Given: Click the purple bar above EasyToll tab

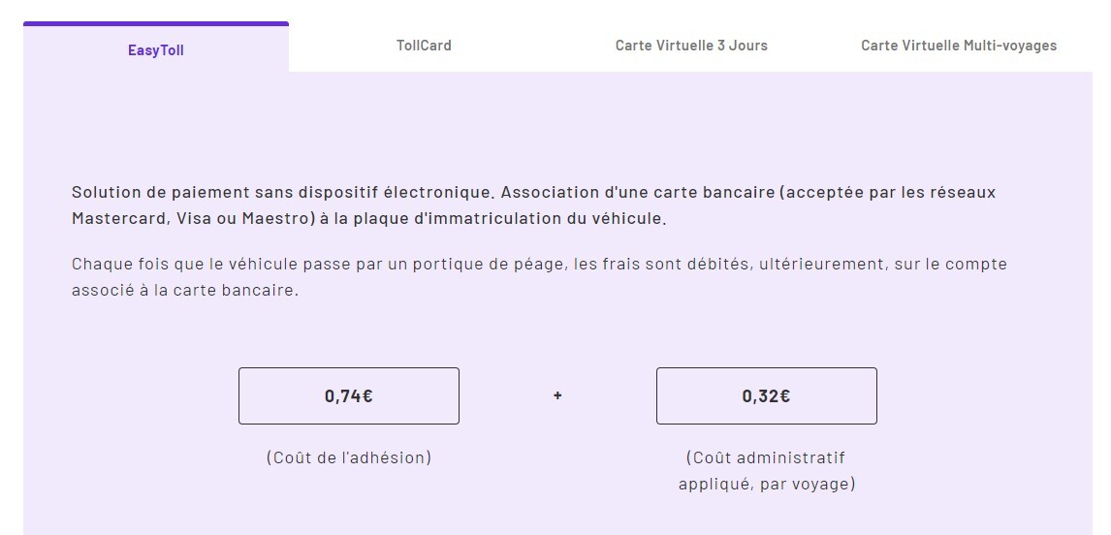Looking at the screenshot, I should 155,23.
